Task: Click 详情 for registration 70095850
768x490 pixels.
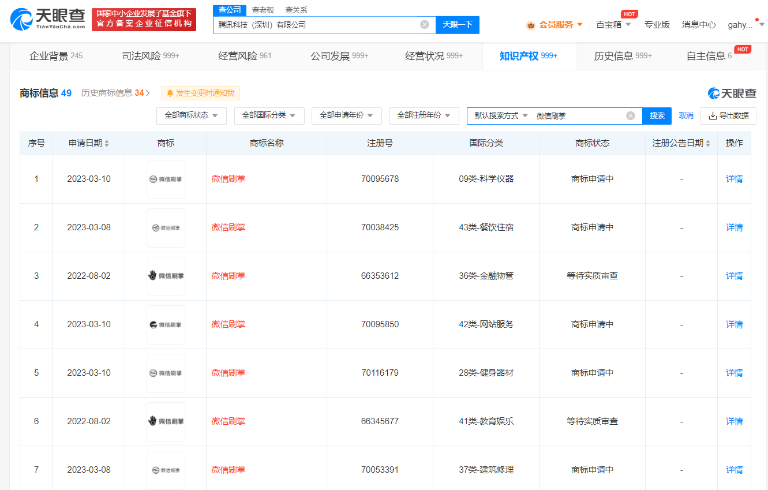Action: pos(734,324)
